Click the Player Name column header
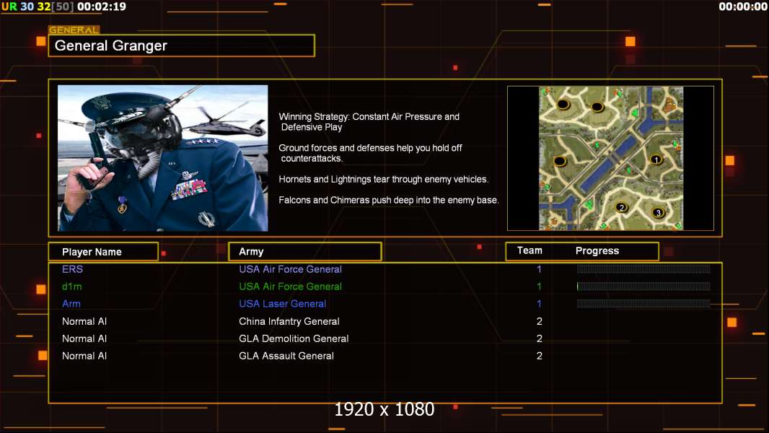This screenshot has height=433, width=769. coord(103,252)
